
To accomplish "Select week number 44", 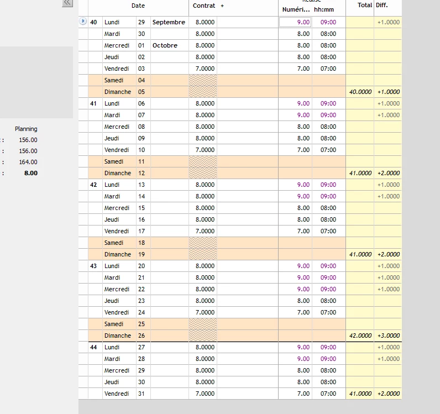I will [93, 347].
